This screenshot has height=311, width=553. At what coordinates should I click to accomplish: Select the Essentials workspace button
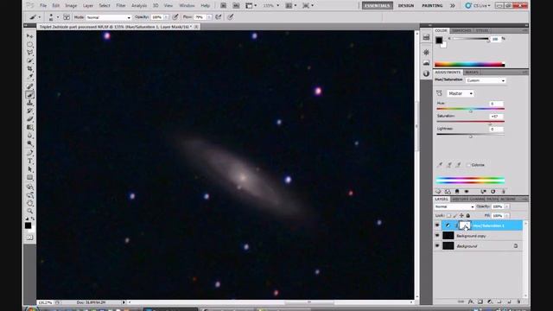[378, 6]
